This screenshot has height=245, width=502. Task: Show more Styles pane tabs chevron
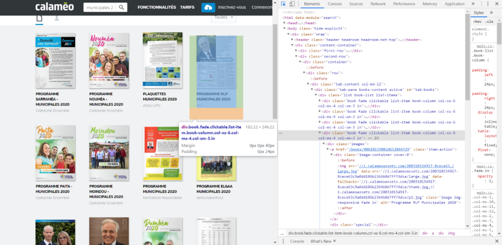pos(491,12)
